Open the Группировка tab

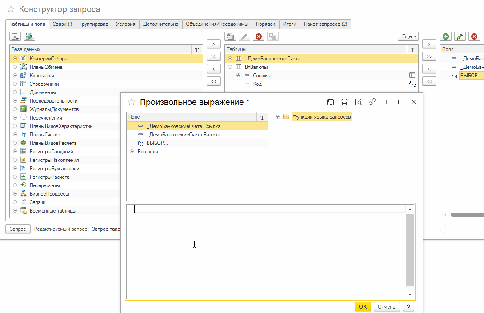tap(94, 24)
